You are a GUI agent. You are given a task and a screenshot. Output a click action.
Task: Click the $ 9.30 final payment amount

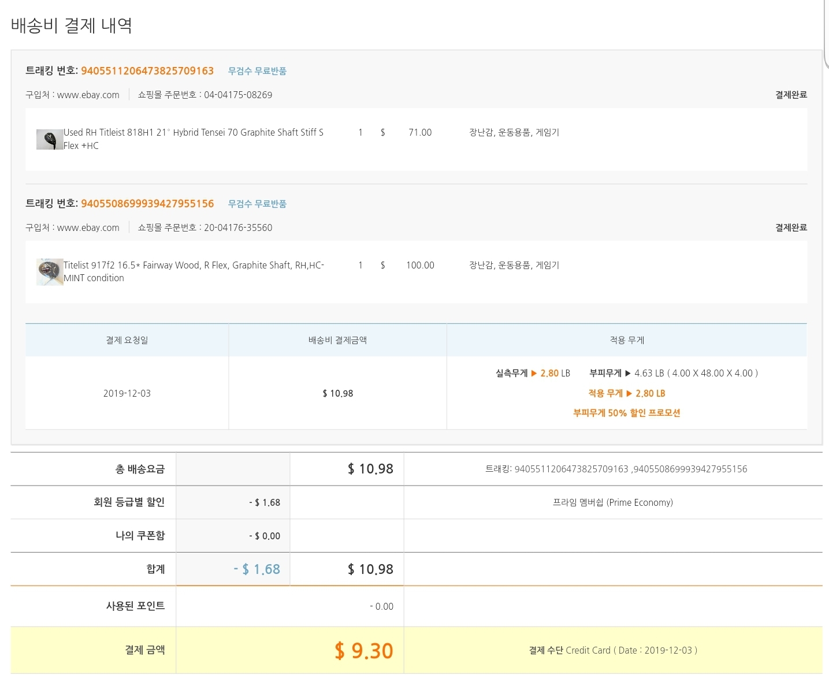(363, 651)
